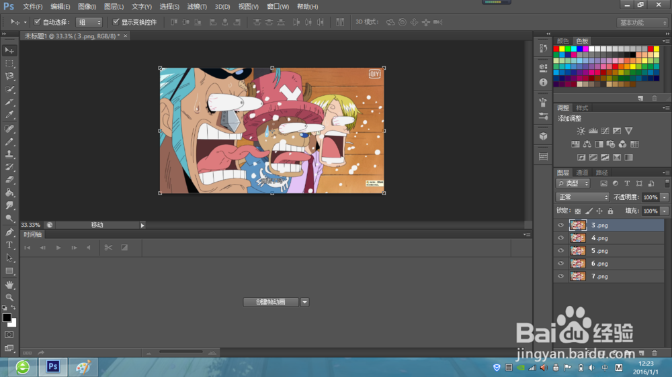Image resolution: width=672 pixels, height=377 pixels.
Task: Select the Move tool
Action: 9,50
